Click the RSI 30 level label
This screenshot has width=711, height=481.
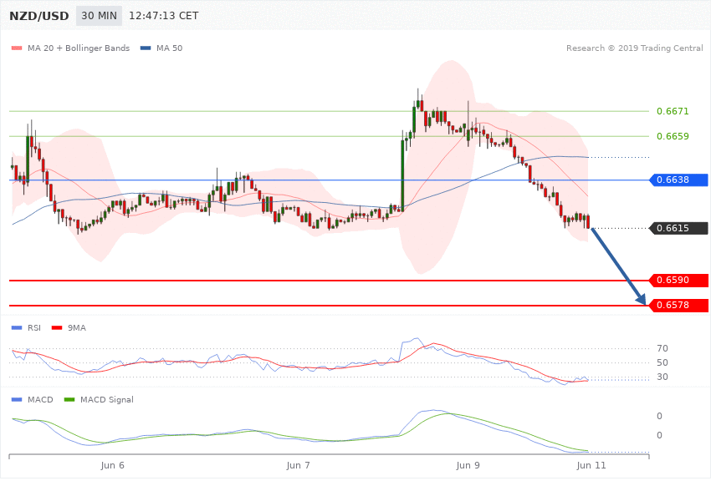[662, 377]
